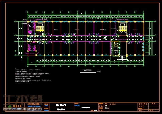Click the left yellow staircase symbol
This screenshot has height=114, width=162.
click(40, 28)
